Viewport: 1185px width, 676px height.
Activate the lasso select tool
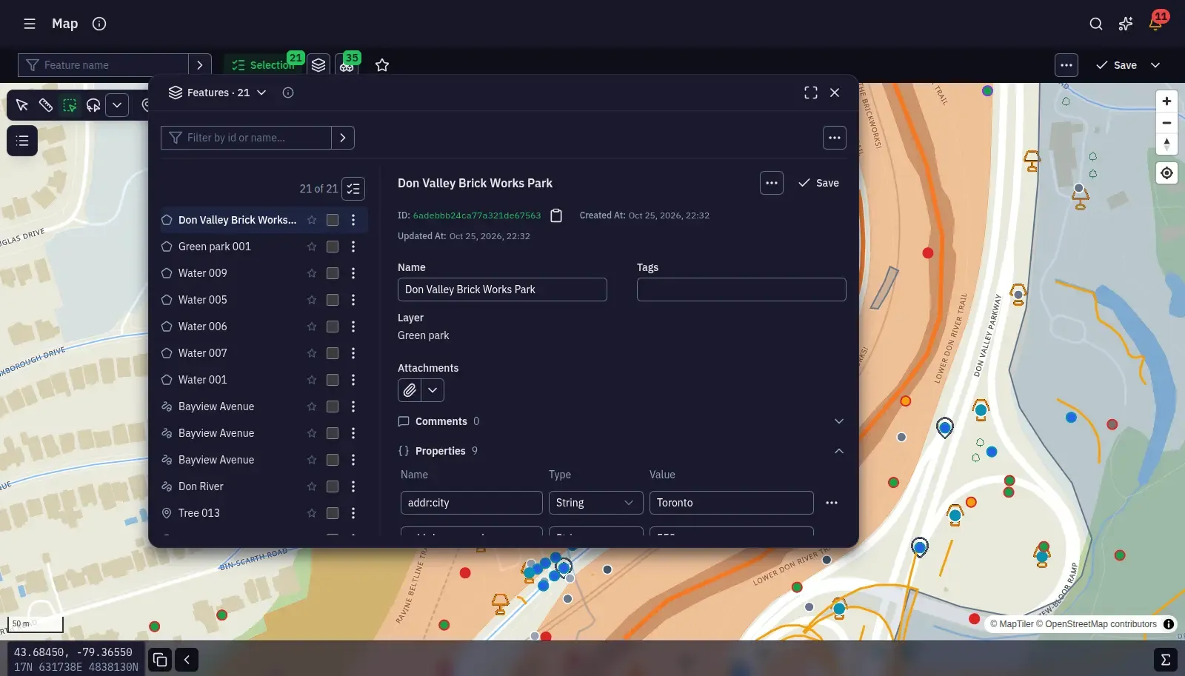tap(93, 105)
